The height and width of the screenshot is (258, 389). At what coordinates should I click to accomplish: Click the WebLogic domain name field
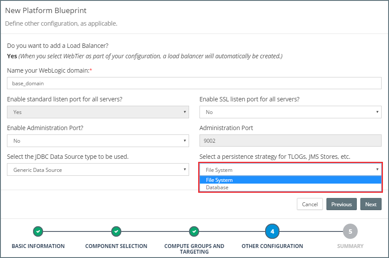tap(194, 83)
